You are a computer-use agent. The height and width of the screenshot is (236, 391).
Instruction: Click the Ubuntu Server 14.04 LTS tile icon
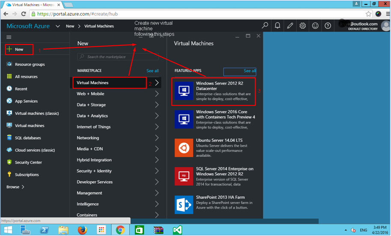[184, 148]
